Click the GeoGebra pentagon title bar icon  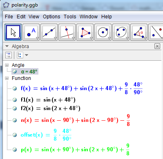pyautogui.click(x=6, y=5)
